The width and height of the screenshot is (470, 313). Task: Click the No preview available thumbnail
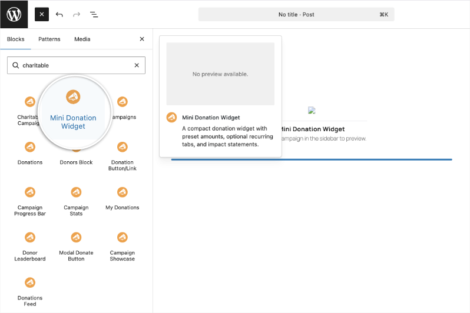click(220, 74)
